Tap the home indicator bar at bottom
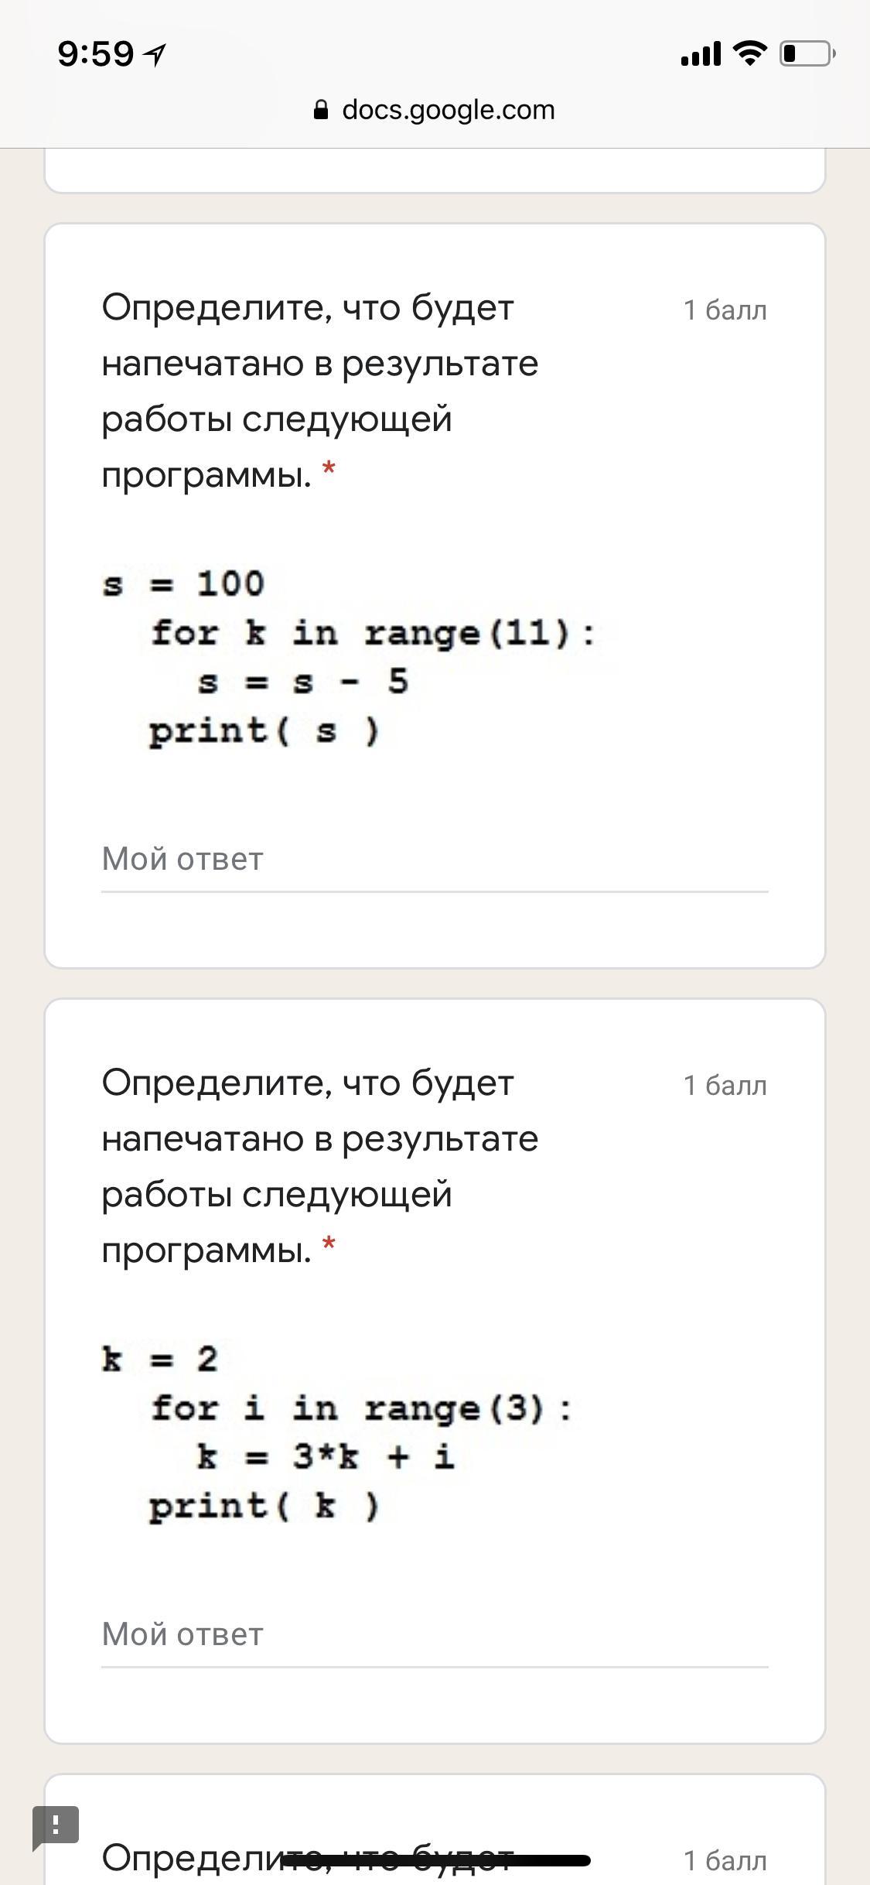Screen dimensions: 870x1885 click(436, 1860)
